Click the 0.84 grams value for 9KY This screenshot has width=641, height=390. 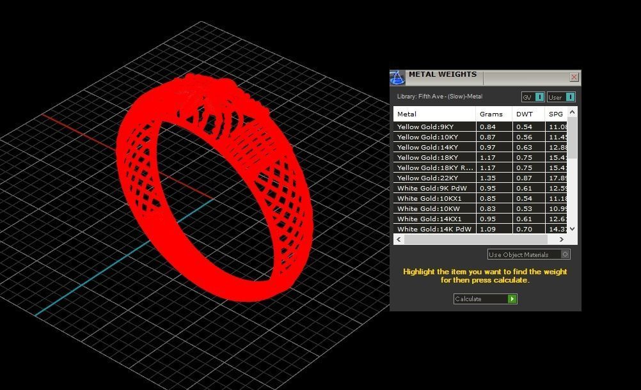tap(487, 127)
